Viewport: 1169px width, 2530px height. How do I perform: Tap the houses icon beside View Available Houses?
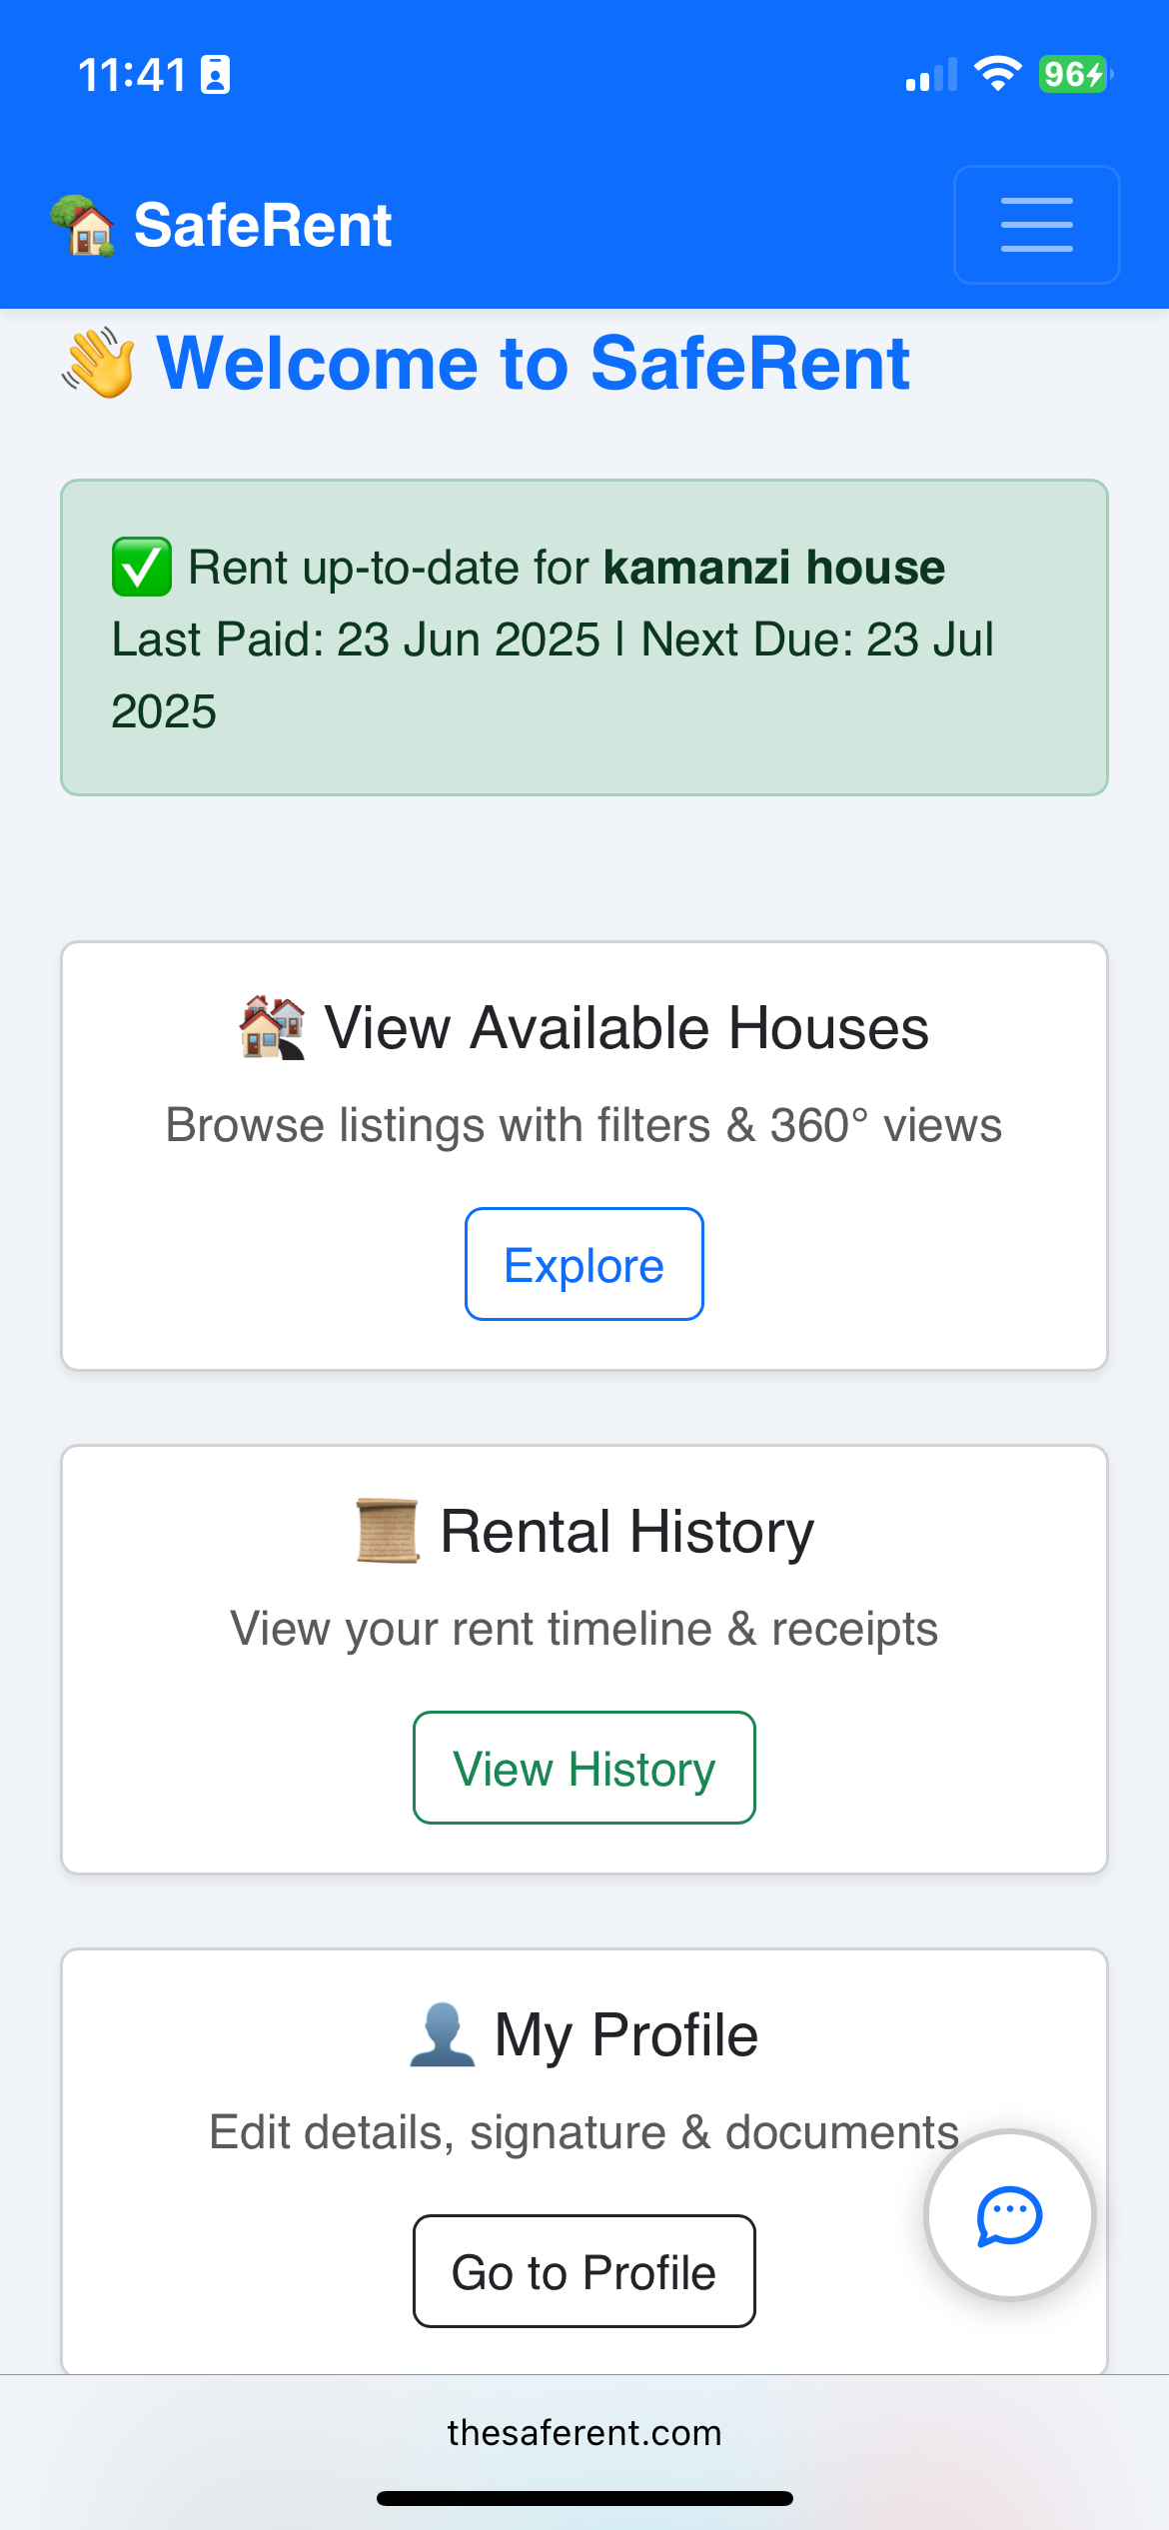point(272,1027)
